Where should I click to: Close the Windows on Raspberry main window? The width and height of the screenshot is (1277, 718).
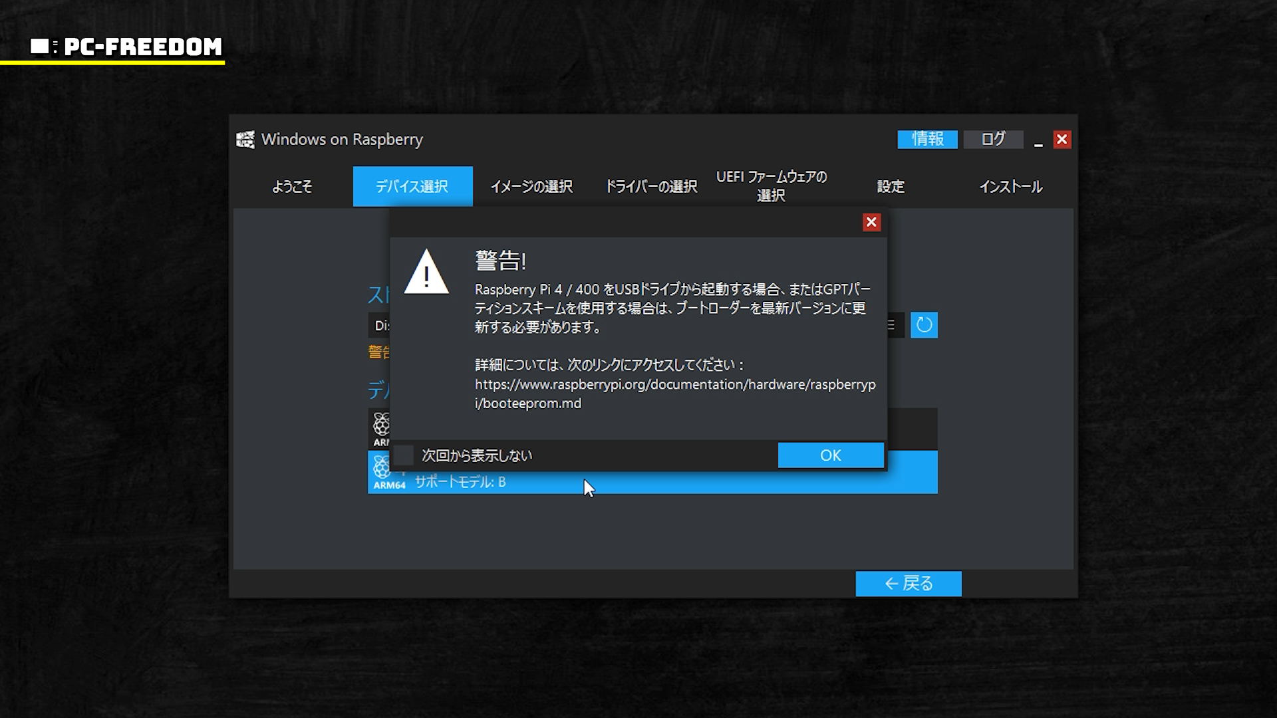(1062, 140)
